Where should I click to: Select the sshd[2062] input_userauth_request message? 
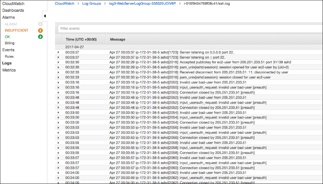(x=188, y=178)
